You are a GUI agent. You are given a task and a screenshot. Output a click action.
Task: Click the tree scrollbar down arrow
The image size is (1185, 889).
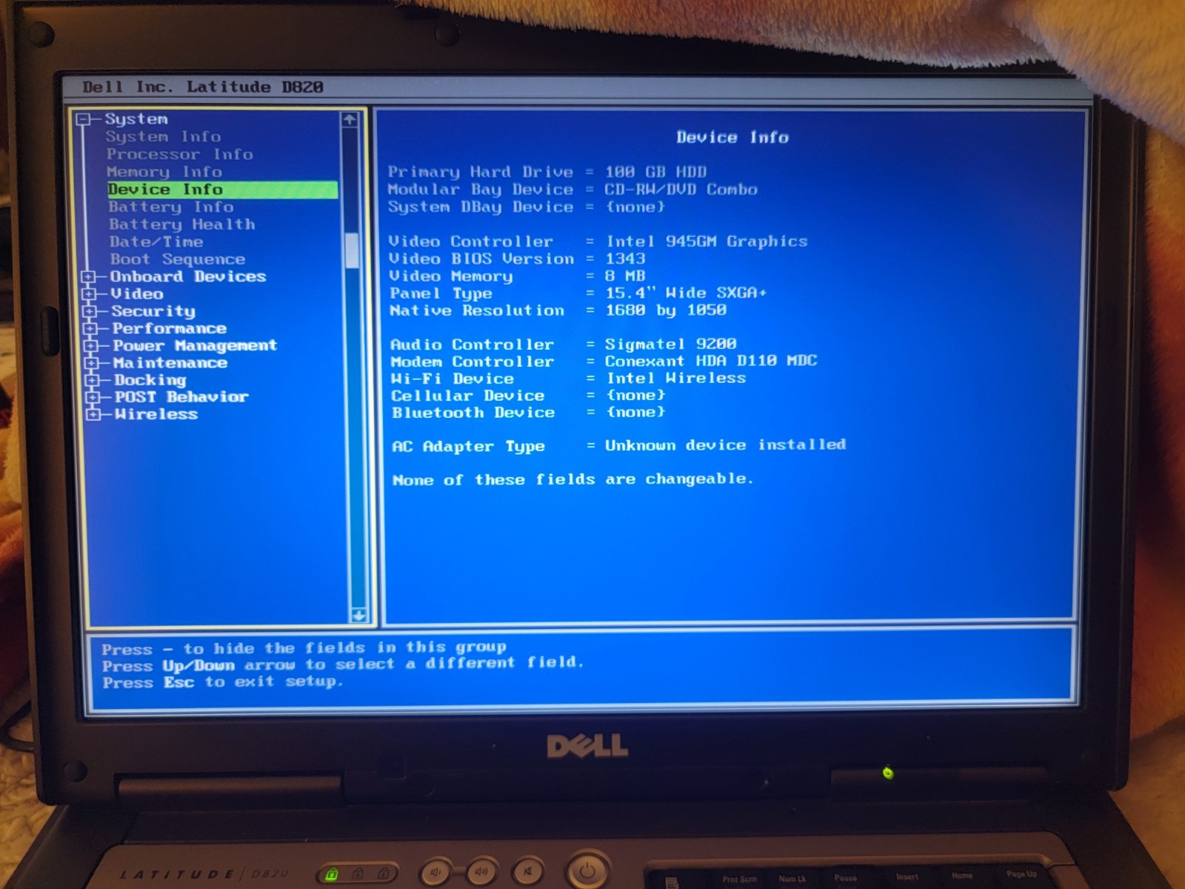pos(358,615)
